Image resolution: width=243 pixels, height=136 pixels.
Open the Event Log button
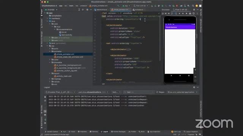tap(176, 131)
